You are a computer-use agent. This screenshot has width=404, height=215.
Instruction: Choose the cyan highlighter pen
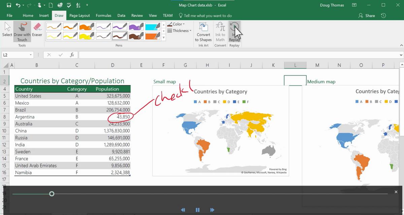click(153, 27)
